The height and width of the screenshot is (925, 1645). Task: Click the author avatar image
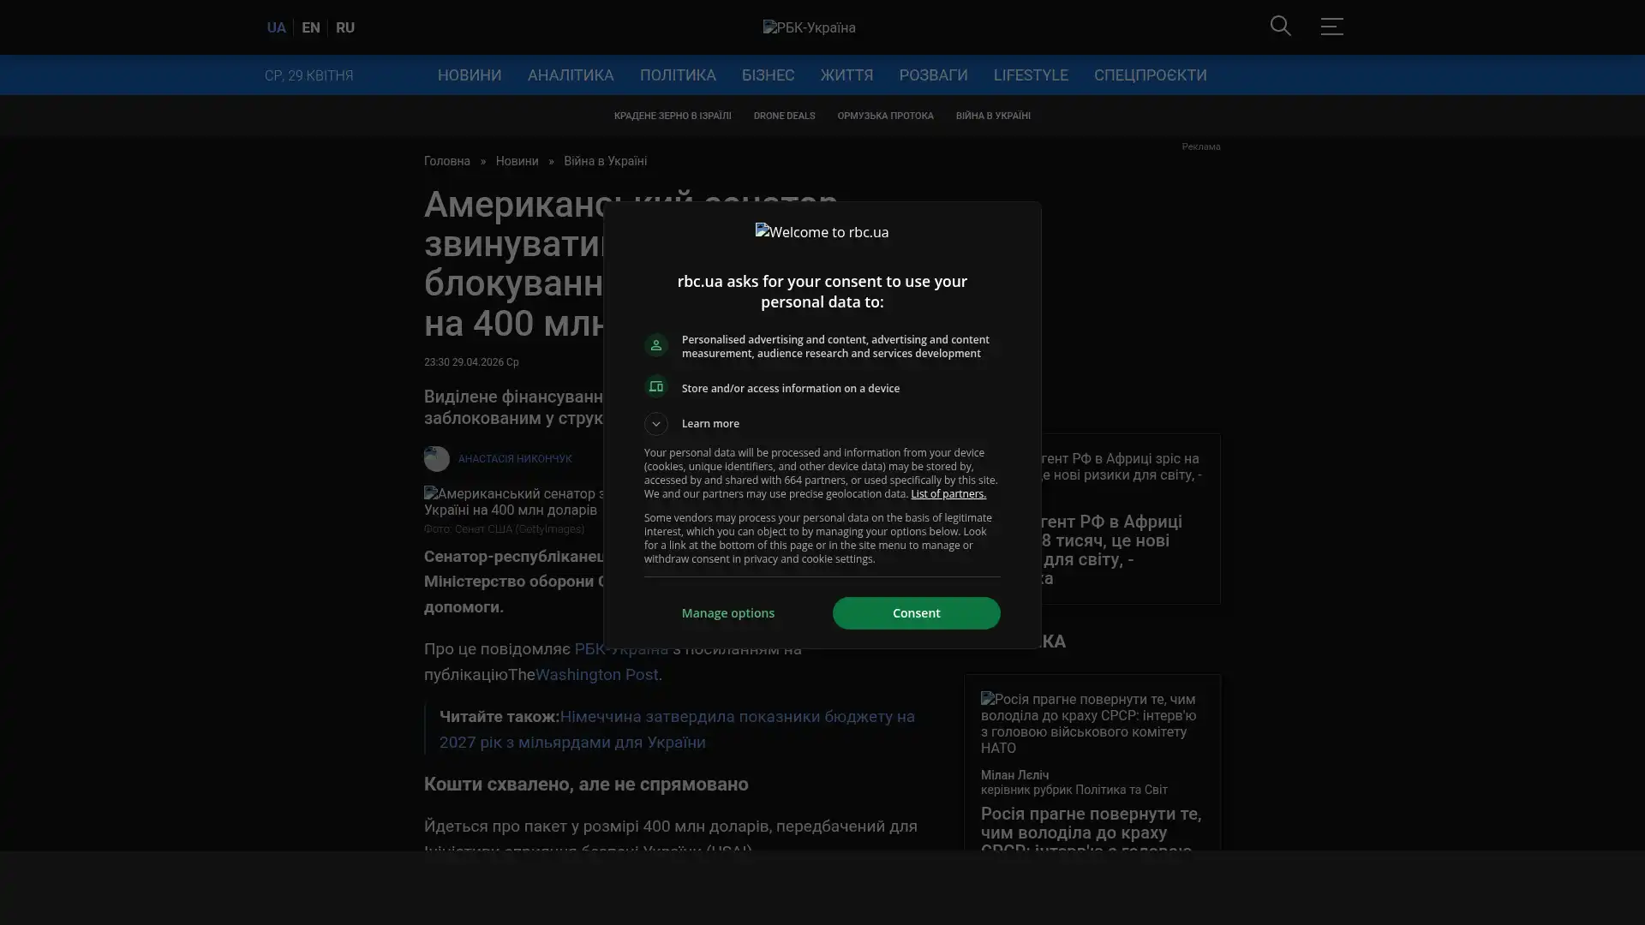pyautogui.click(x=436, y=459)
